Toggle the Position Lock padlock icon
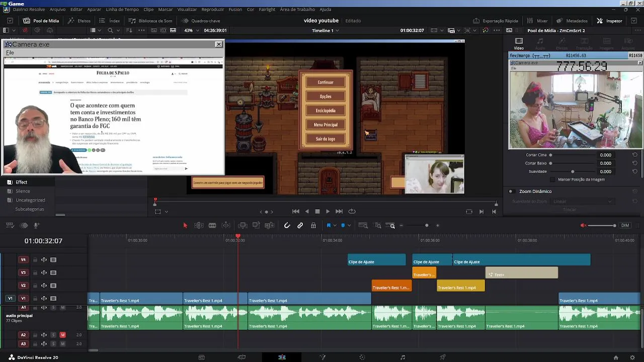This screenshot has height=362, width=644. [313, 225]
